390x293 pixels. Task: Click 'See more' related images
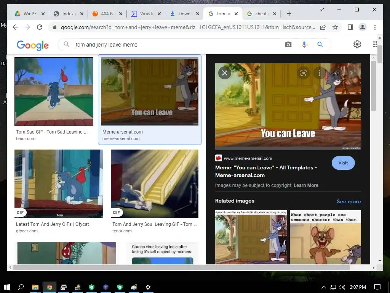349,201
